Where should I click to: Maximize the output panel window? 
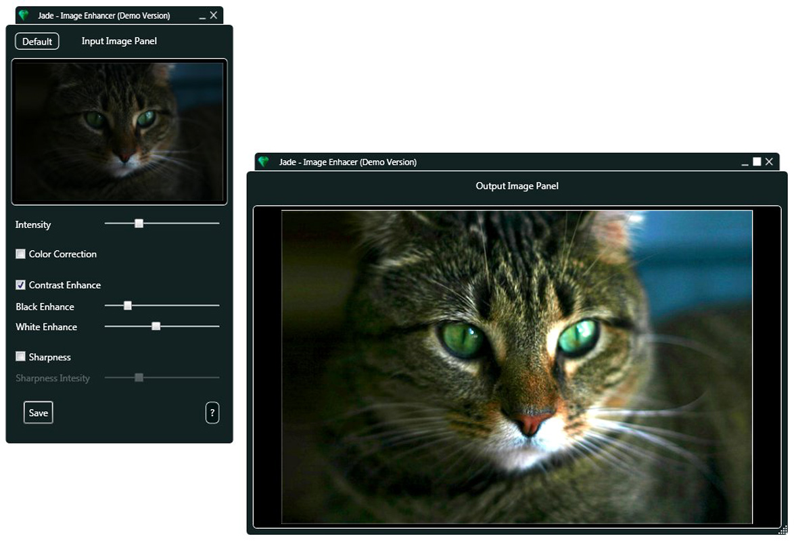(x=757, y=162)
